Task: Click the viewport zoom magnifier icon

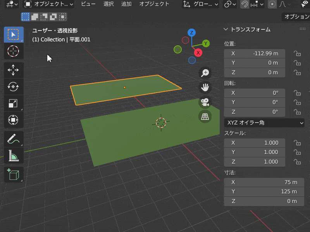Action: click(205, 73)
